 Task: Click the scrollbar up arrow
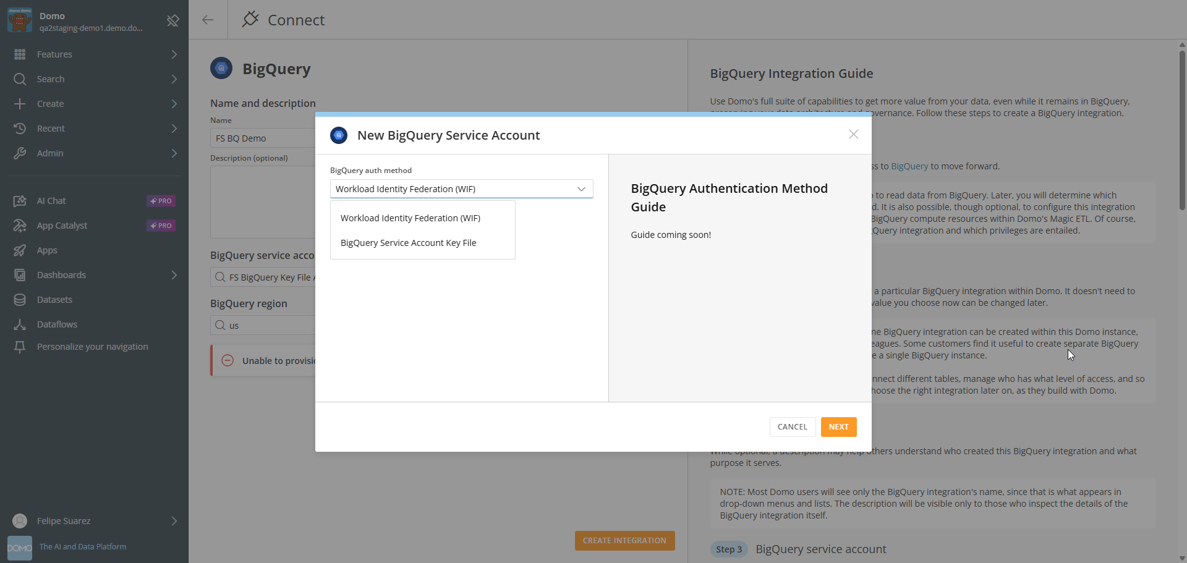tap(1182, 44)
